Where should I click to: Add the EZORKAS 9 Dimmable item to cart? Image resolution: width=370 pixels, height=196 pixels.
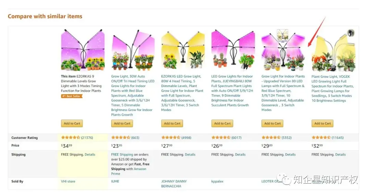72,123
